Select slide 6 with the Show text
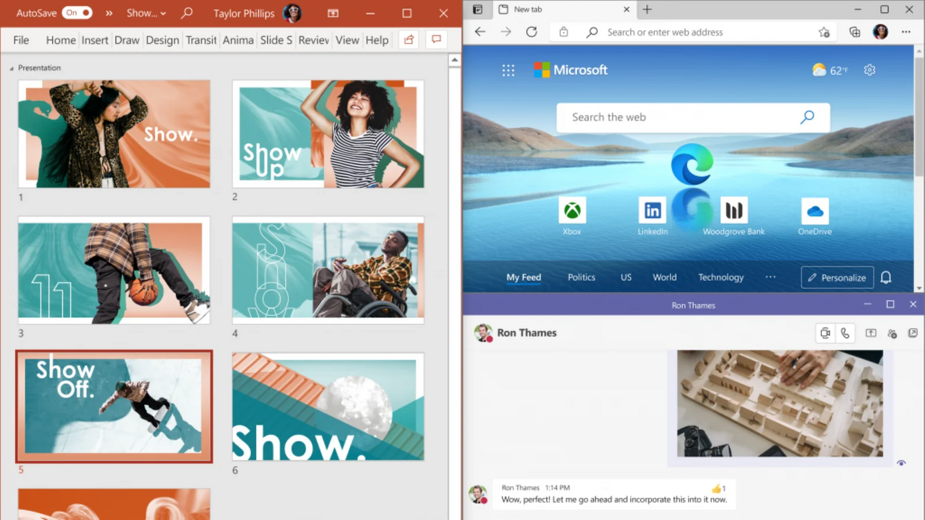925x520 pixels. [x=327, y=406]
